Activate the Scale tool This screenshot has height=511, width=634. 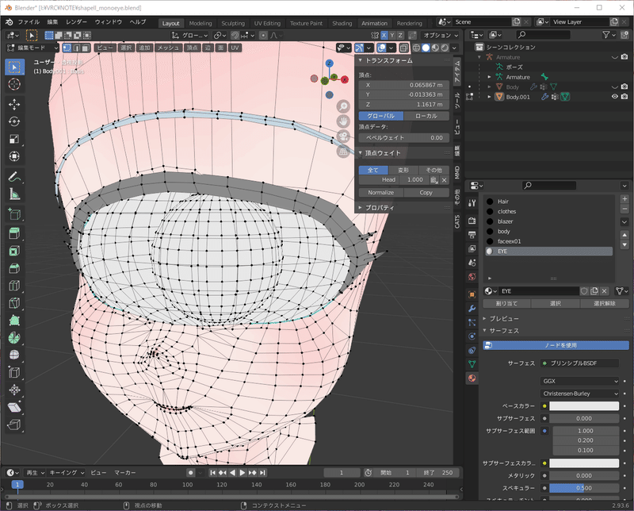click(14, 140)
